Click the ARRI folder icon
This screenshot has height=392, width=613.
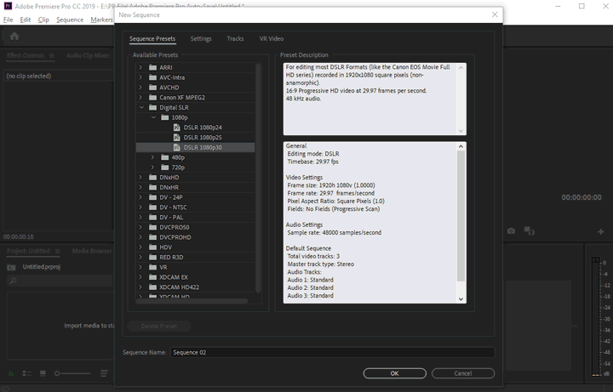(153, 67)
